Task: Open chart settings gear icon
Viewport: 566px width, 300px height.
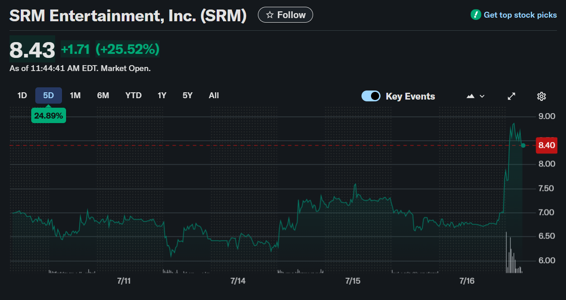Action: (542, 96)
